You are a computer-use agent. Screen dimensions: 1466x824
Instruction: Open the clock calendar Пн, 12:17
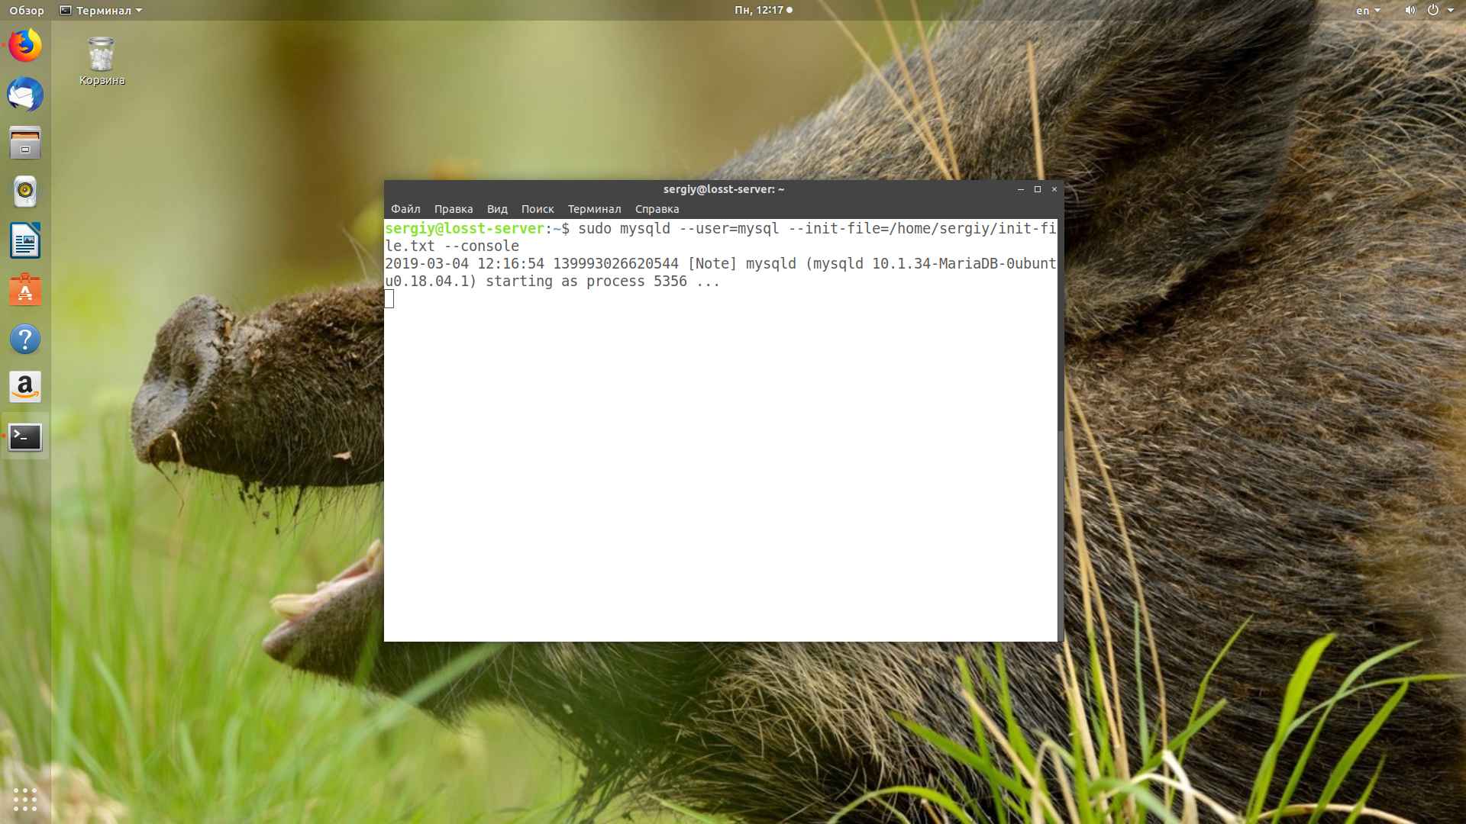coord(763,10)
